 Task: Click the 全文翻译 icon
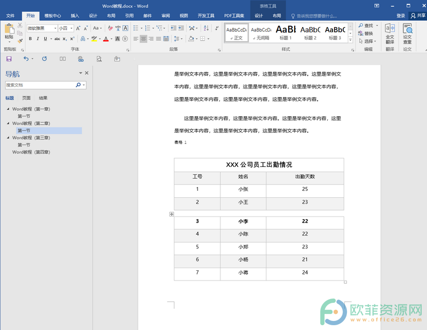(x=390, y=34)
